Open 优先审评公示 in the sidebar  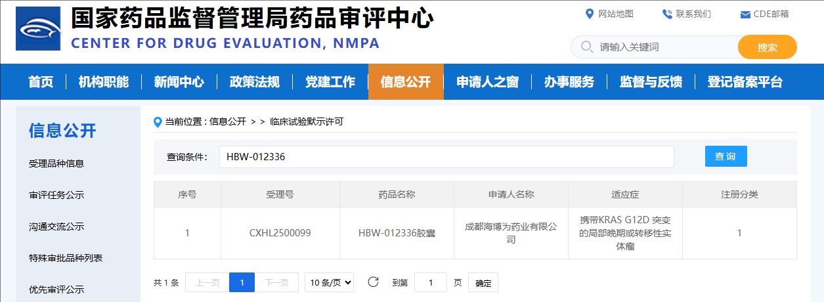click(56, 290)
